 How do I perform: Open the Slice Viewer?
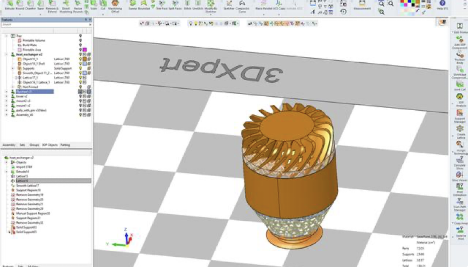pos(460,176)
